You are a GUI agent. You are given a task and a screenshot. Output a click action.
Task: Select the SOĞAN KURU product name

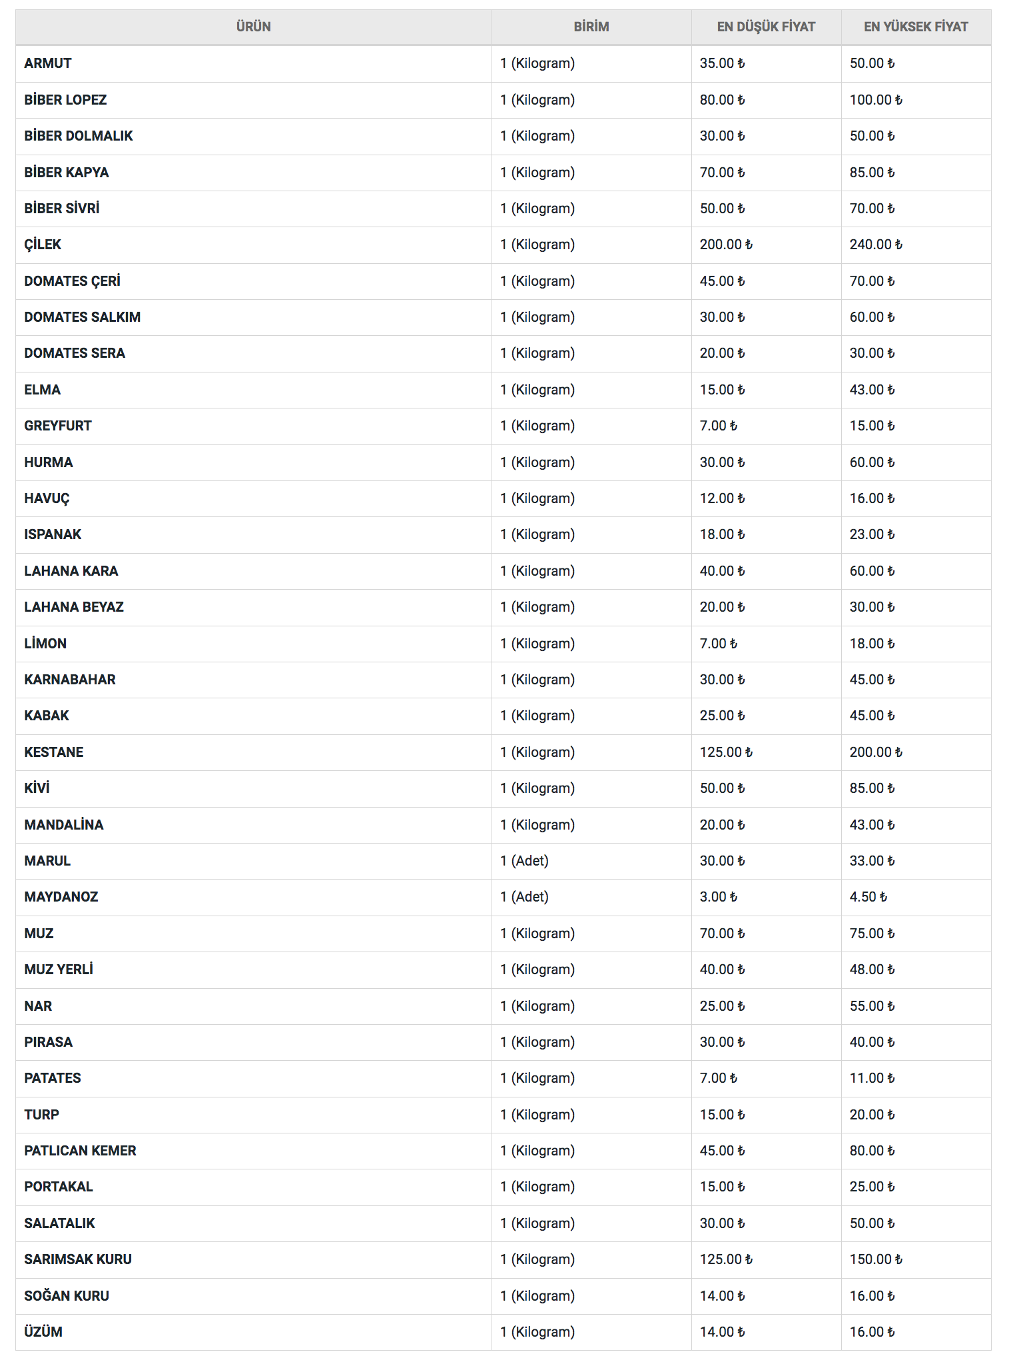(x=67, y=1296)
